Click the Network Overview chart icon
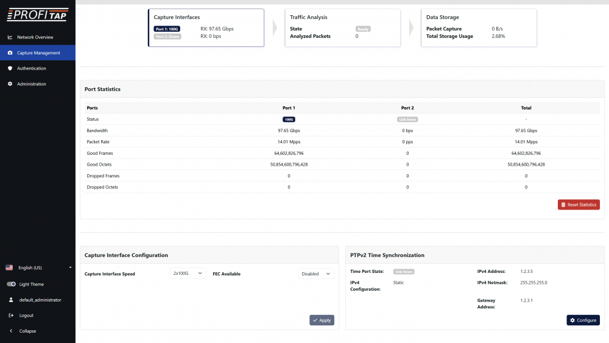 tap(10, 37)
